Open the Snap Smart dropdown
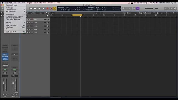Screen dimensions: 178x100 pyautogui.click(x=132, y=13)
